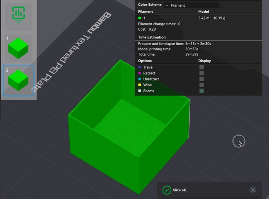
Task: Click the blue Travel color indicator
Action: coord(140,67)
